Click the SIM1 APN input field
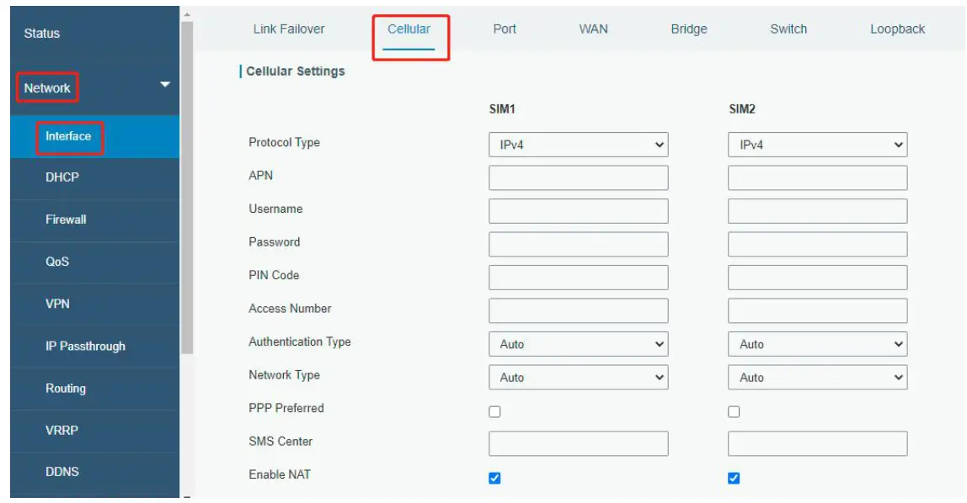This screenshot has height=503, width=967. coord(578,177)
